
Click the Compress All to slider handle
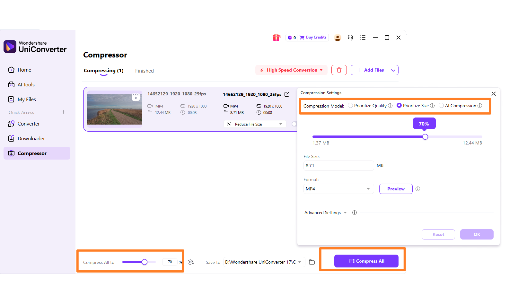coord(145,262)
